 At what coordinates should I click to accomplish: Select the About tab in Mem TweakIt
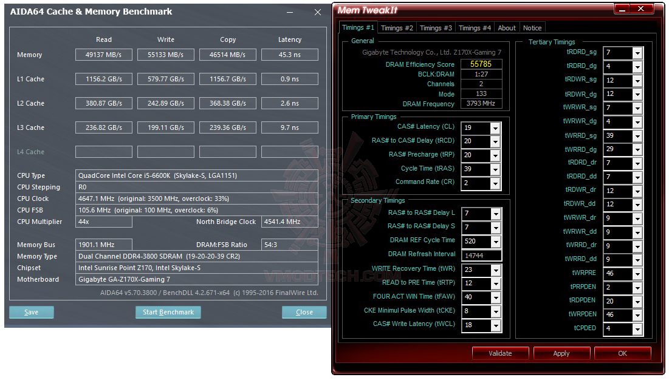pos(506,28)
